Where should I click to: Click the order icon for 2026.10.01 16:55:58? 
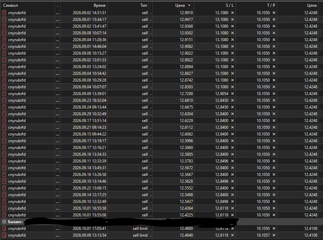4,208
